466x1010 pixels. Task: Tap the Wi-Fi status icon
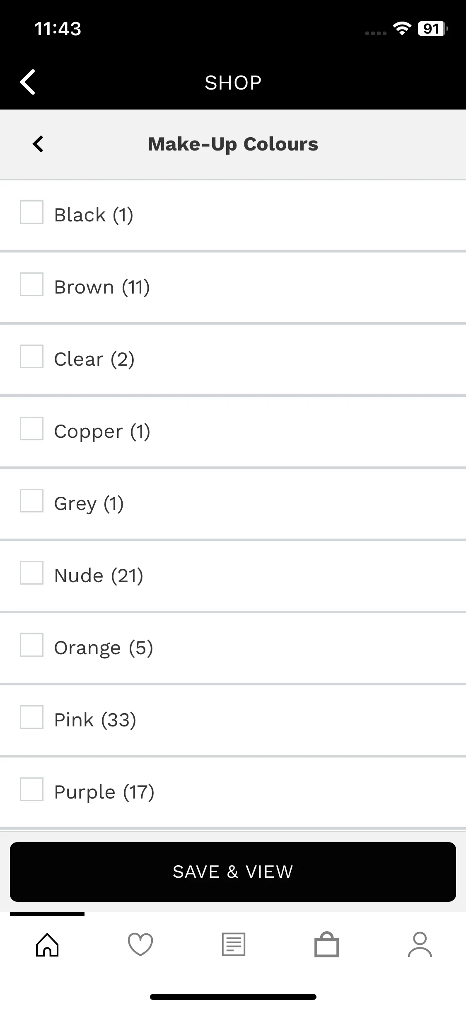401,29
